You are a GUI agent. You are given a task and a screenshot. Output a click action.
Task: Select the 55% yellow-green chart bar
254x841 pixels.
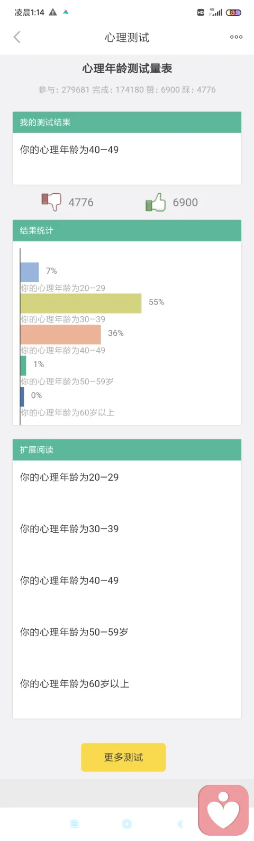click(x=81, y=304)
